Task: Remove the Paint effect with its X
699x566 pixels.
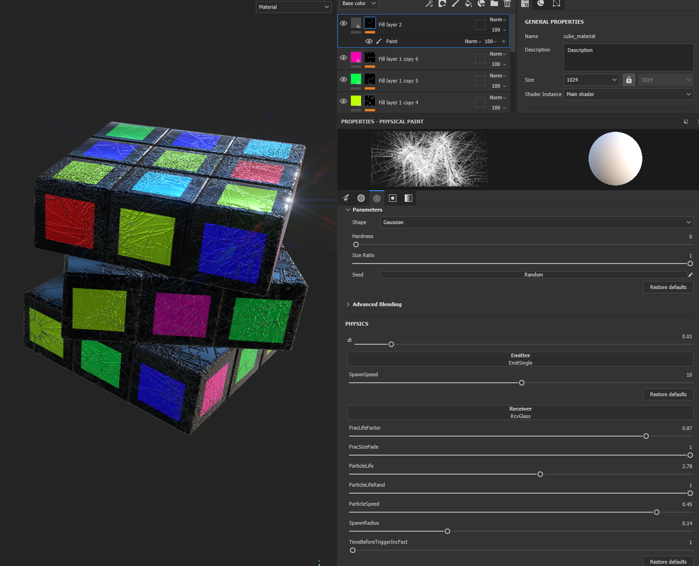Action: 504,41
